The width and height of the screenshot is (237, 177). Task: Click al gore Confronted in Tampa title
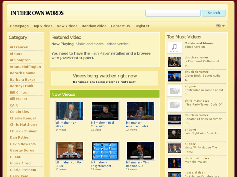pos(190,86)
